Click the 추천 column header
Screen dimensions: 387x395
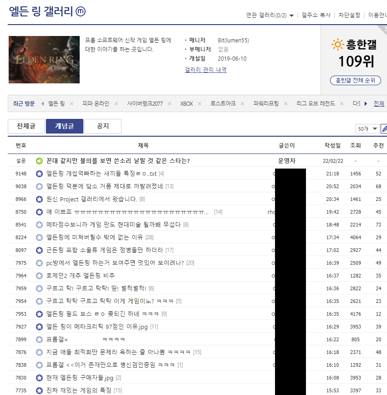click(378, 146)
